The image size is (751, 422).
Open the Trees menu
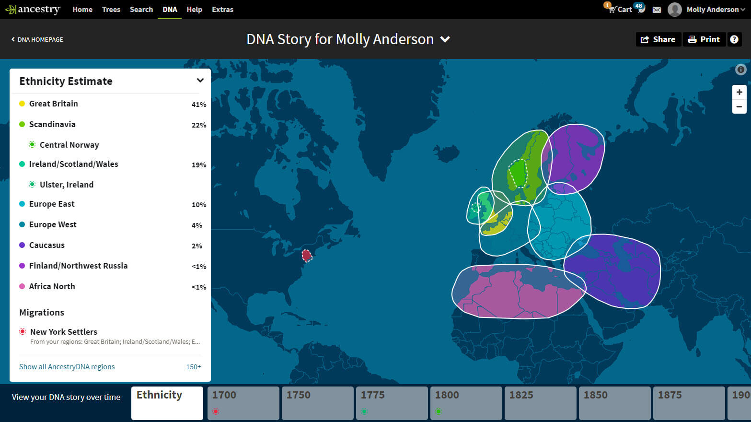click(111, 10)
